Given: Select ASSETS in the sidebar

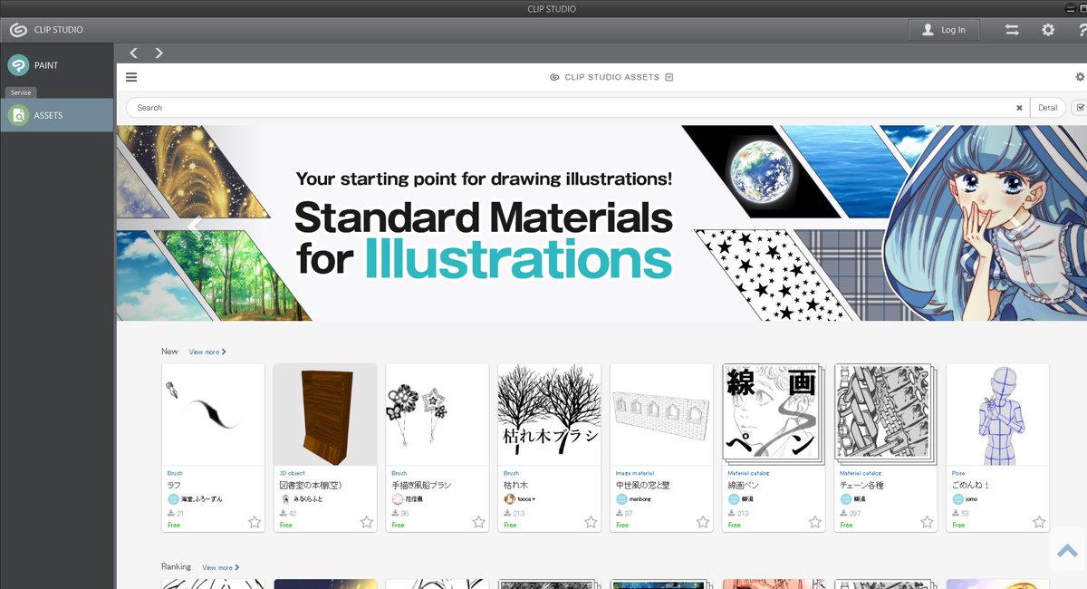Looking at the screenshot, I should pos(56,115).
